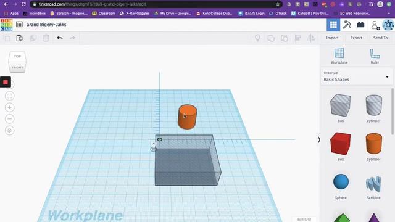Select the Scribble shape
The width and height of the screenshot is (395, 222).
(373, 184)
